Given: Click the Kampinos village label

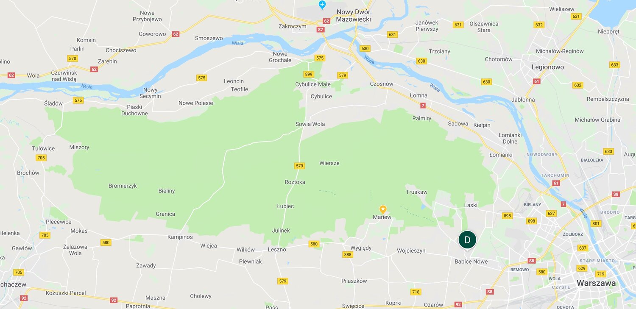Looking at the screenshot, I should pos(180,237).
